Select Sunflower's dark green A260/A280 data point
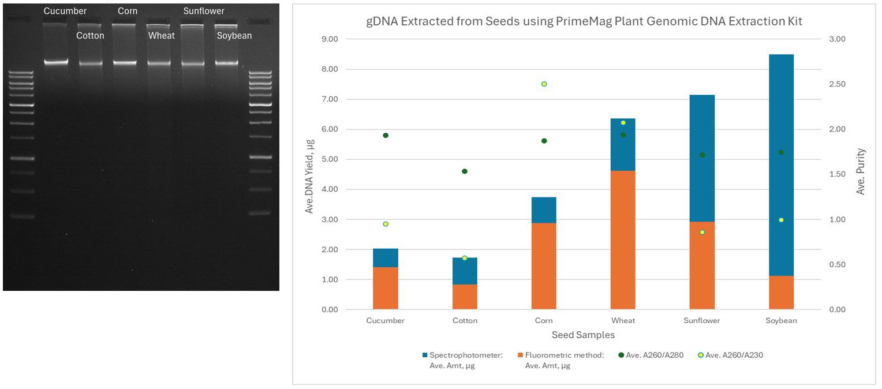The width and height of the screenshot is (882, 389). [702, 155]
